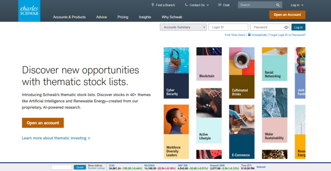This screenshot has height=171, width=331.
Task: Focus the Login ID field
Action: pos(228,27)
